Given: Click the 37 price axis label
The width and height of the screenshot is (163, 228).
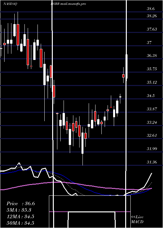Looking at the screenshot, I should click(149, 43).
